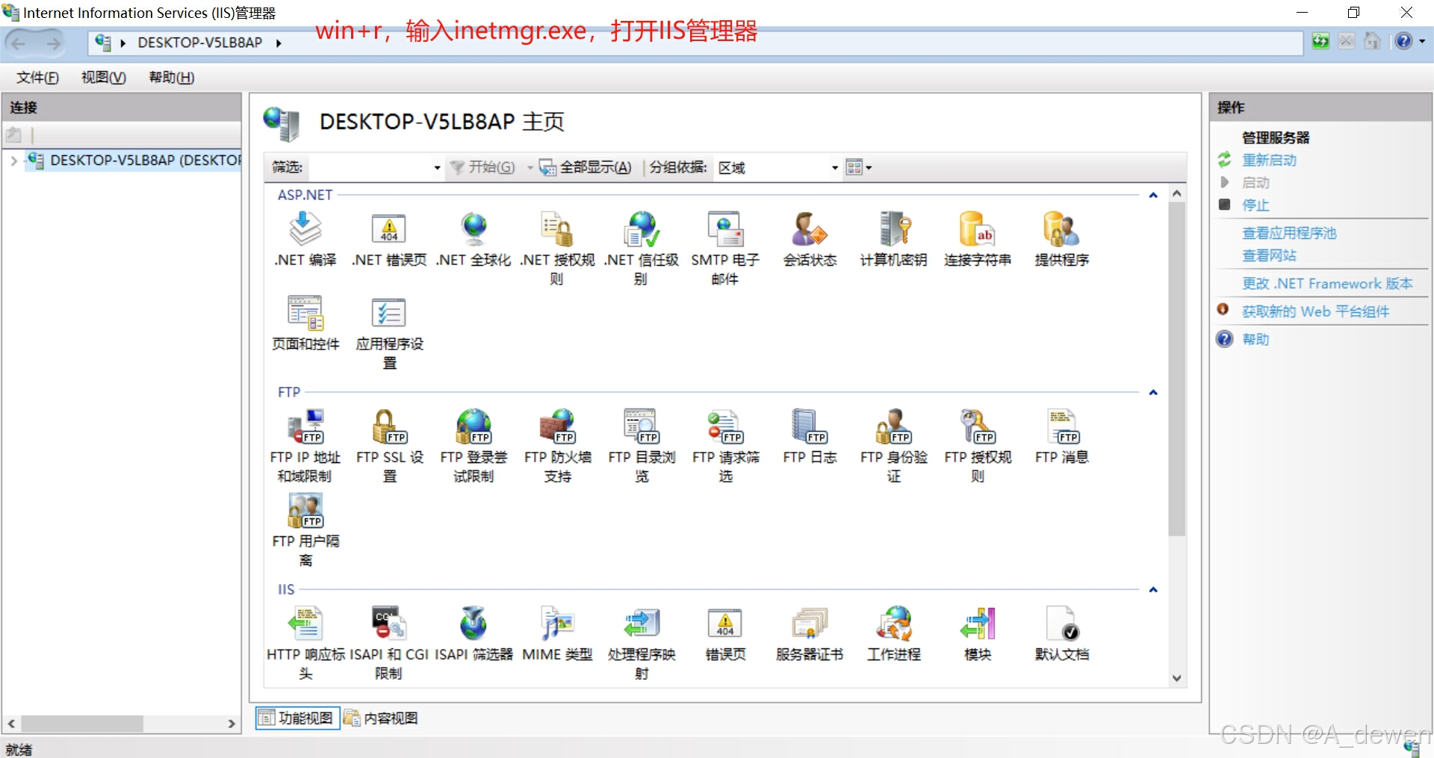Open the SMTP 电子邮件 feature
Image resolution: width=1434 pixels, height=758 pixels.
click(x=725, y=248)
